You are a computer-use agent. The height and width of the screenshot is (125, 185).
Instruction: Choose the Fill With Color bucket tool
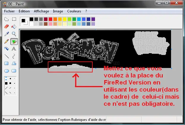[x=14, y=27]
